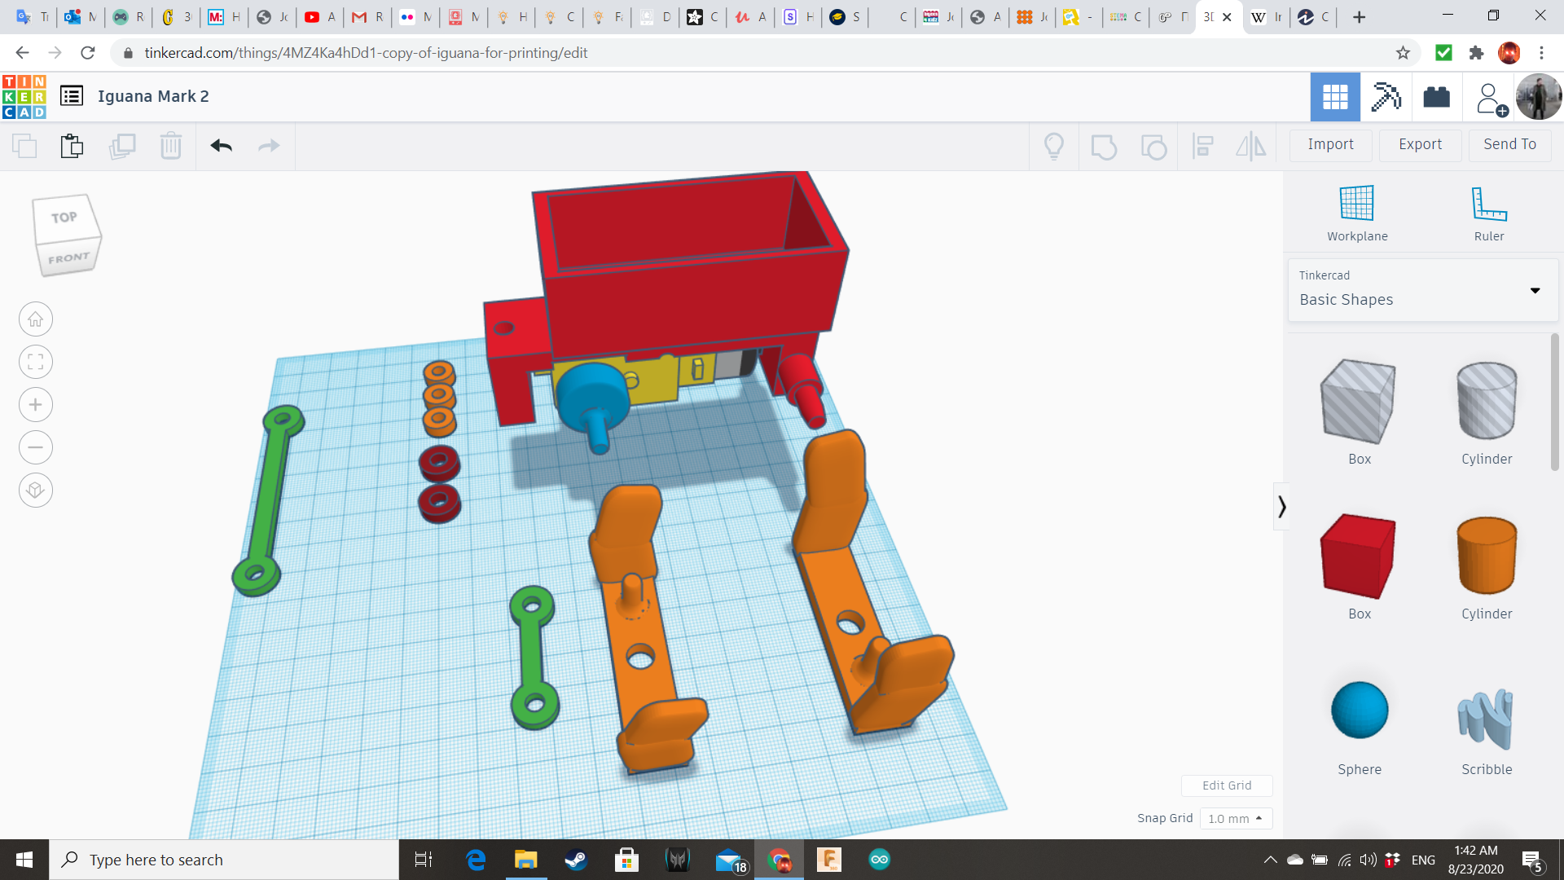The width and height of the screenshot is (1564, 880).
Task: Toggle perspective/orthographic view cube icon
Action: point(36,491)
